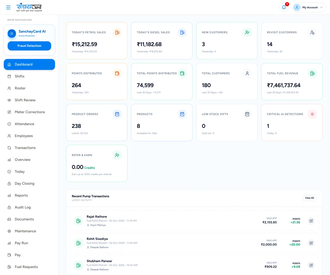Viewport: 330px width, 275px height.
Task: Click the SanchayCard AI sun icon
Action: pos(12,34)
